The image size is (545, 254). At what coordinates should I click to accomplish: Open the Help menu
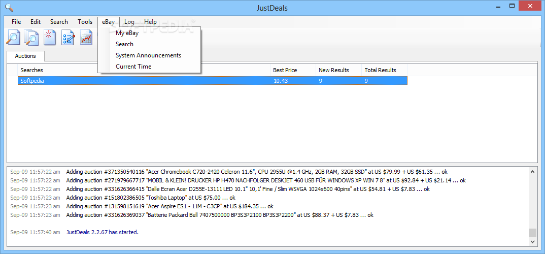coord(151,21)
